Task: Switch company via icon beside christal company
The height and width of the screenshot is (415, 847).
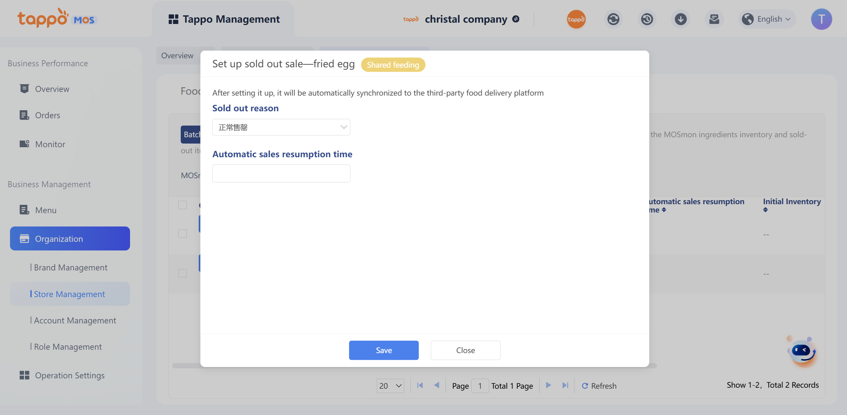Action: 516,19
